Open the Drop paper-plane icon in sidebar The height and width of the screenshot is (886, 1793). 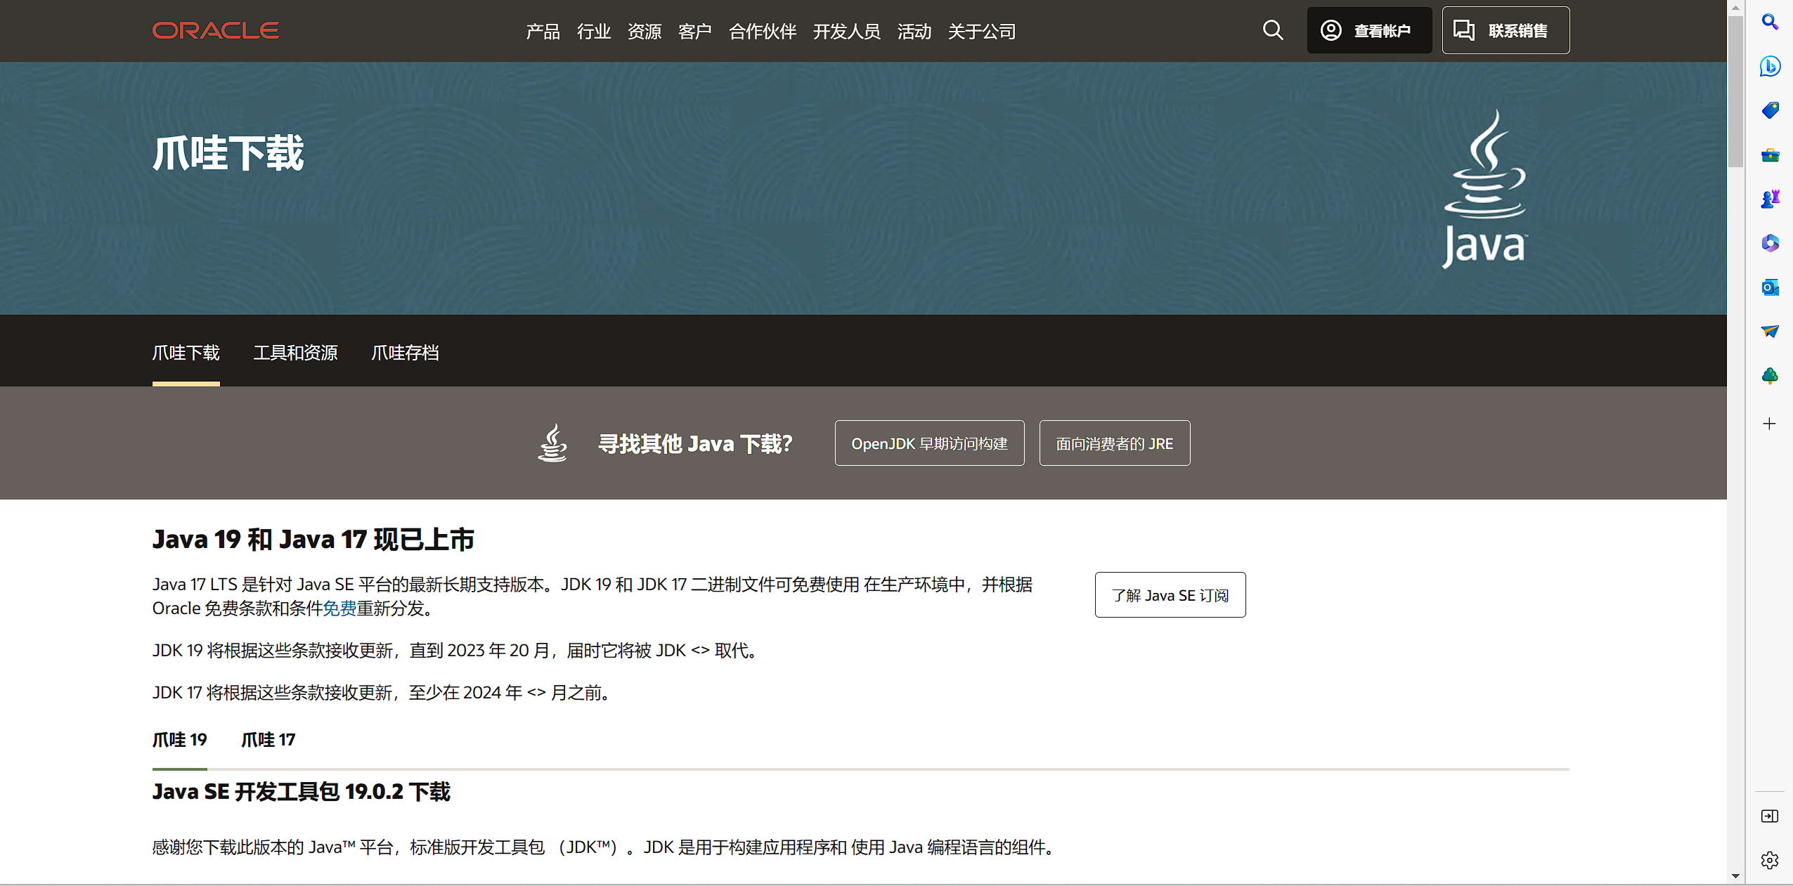pyautogui.click(x=1770, y=332)
